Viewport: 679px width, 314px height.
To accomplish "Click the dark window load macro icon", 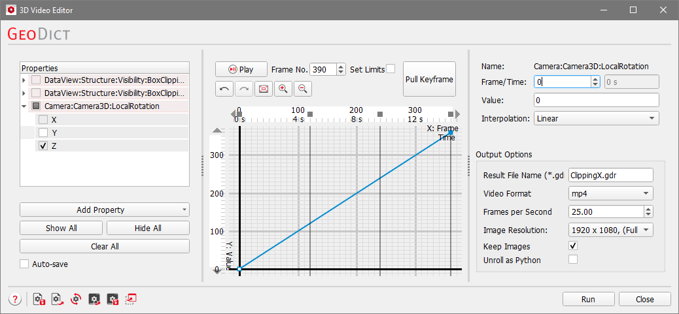I will point(94,299).
